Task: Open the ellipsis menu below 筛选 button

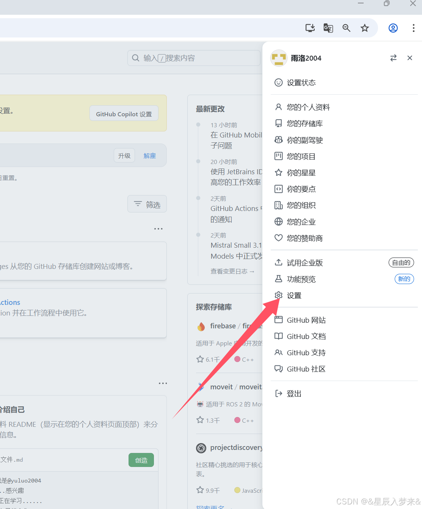Action: click(158, 228)
